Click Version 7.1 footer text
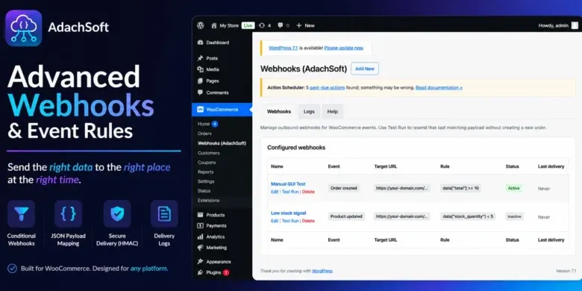 (566, 271)
